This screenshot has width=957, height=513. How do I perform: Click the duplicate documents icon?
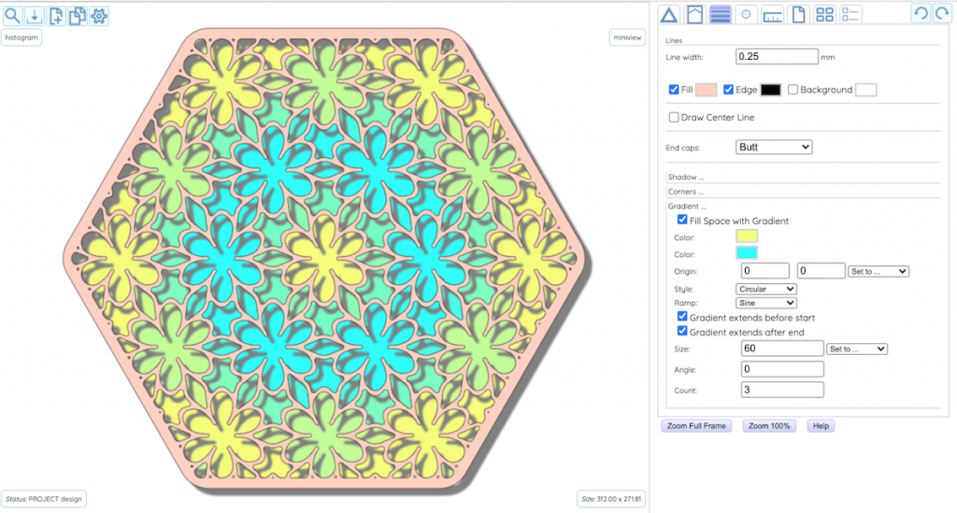pos(78,16)
